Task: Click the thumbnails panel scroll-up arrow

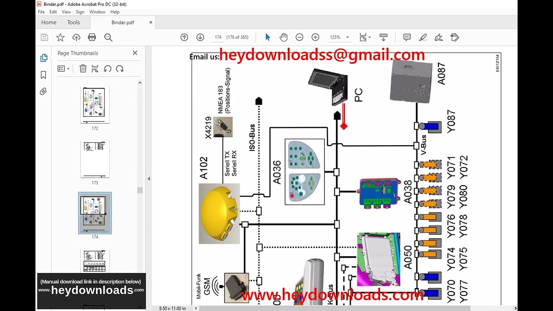Action: click(140, 83)
